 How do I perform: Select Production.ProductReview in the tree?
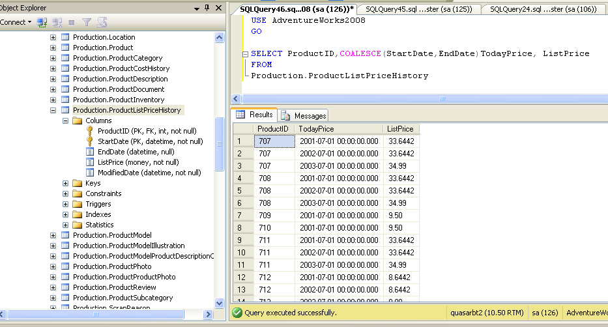tap(115, 287)
